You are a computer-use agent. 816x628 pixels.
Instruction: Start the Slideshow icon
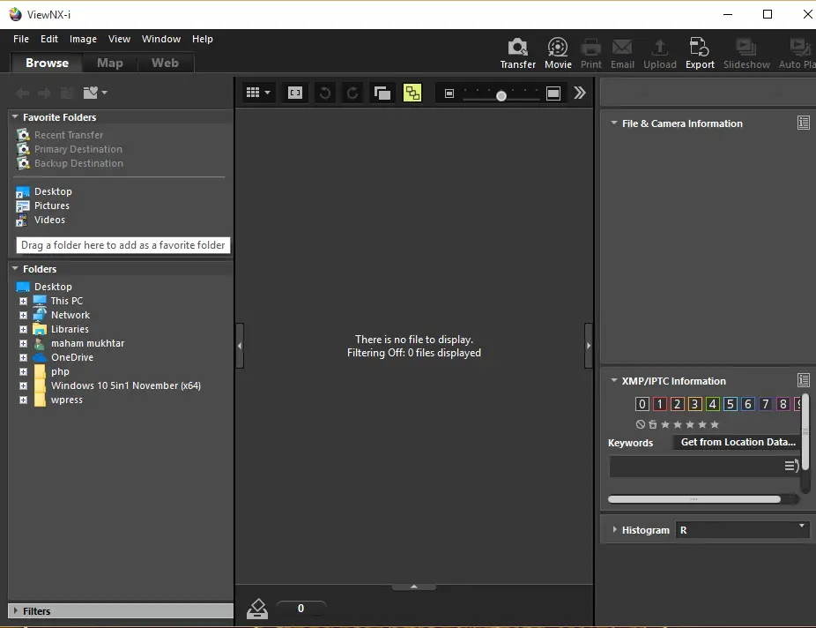[746, 48]
